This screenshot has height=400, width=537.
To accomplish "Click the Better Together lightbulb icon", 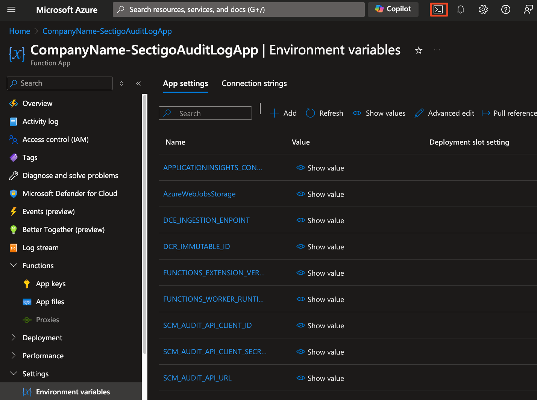I will click(x=14, y=229).
